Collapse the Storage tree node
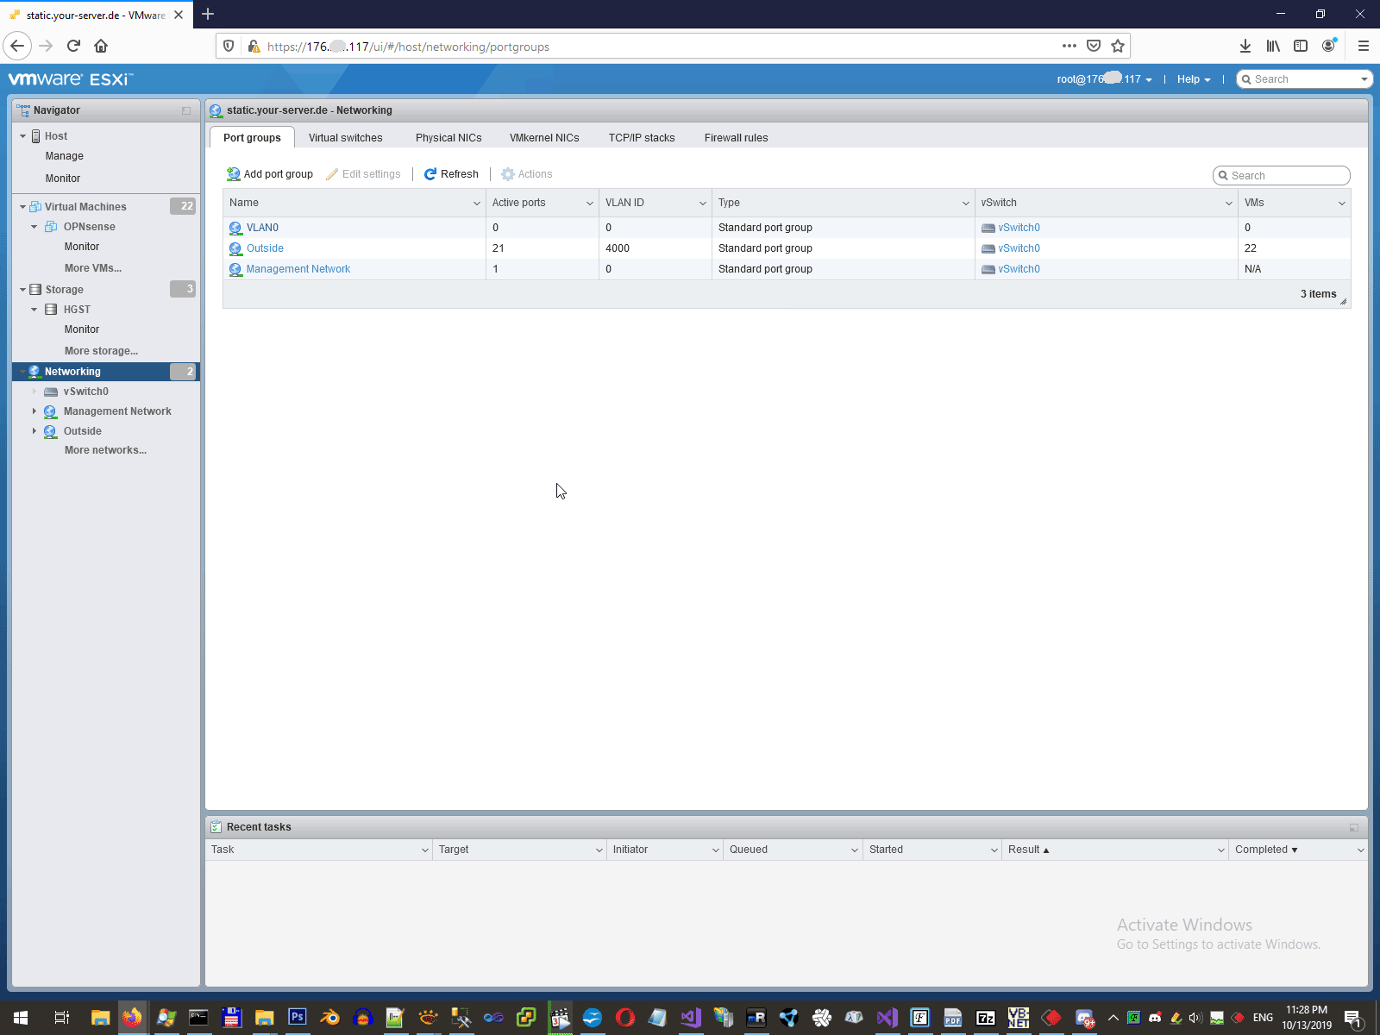1380x1035 pixels. pyautogui.click(x=23, y=290)
